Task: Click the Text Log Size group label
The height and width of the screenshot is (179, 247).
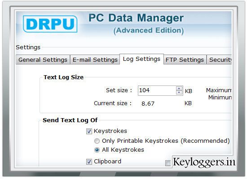Action: 63,77
